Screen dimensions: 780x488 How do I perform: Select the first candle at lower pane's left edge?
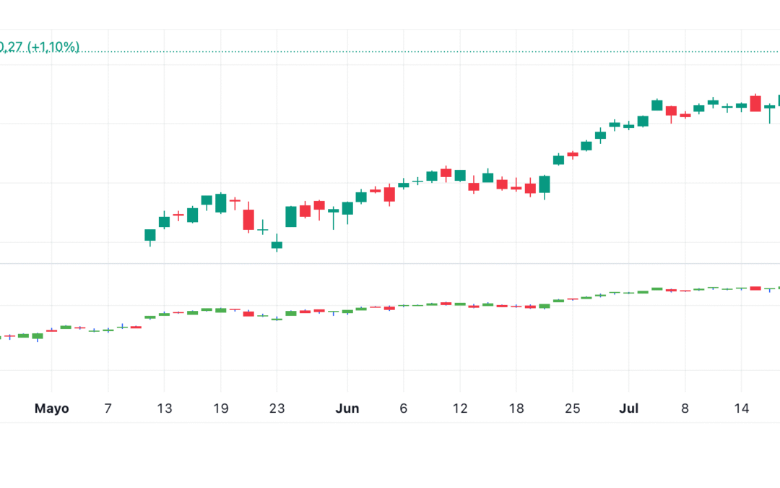[1, 337]
